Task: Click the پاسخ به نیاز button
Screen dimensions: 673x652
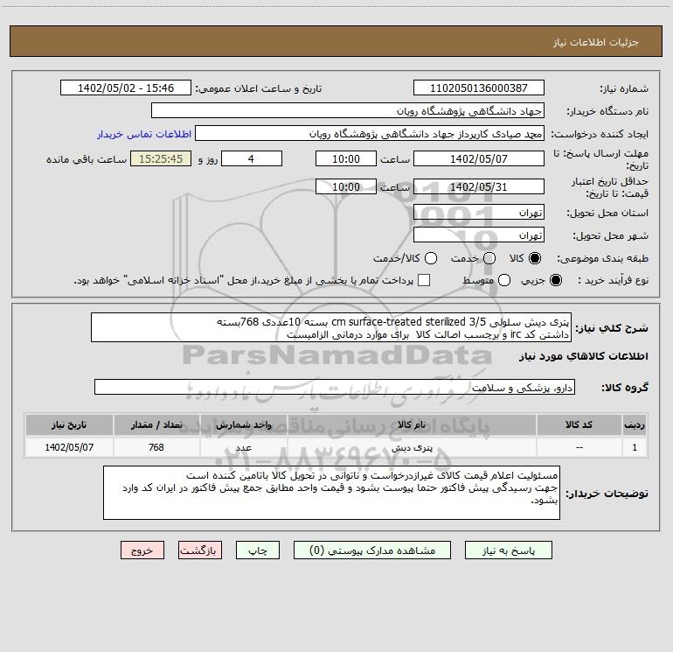Action: tap(508, 550)
